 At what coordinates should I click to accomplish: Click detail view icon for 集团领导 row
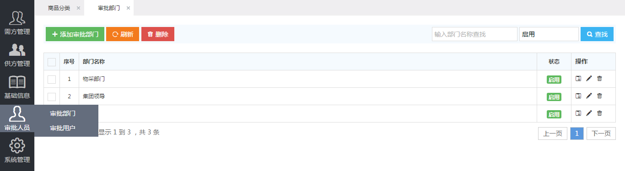[578, 96]
